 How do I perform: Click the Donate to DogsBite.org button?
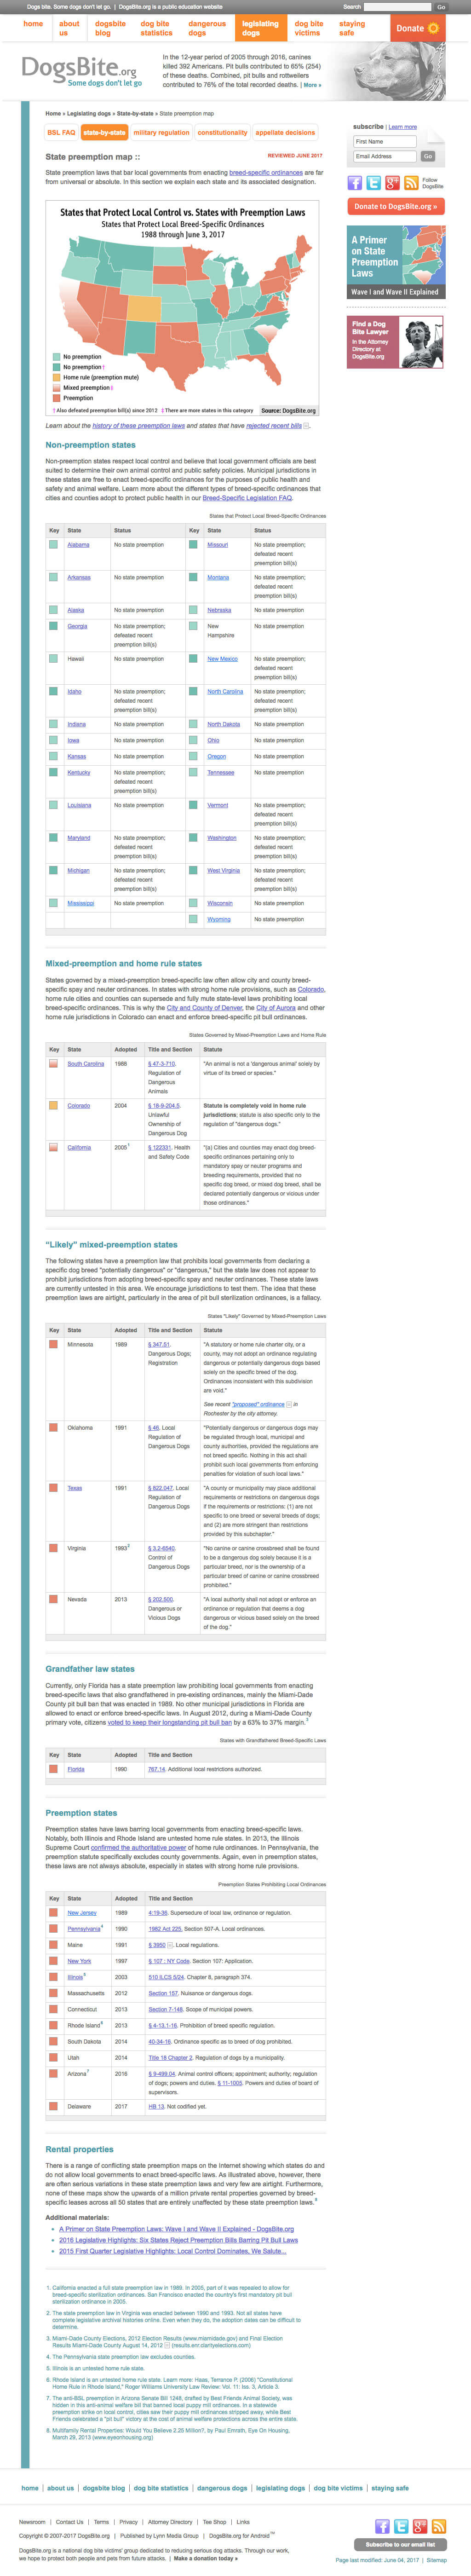coord(396,206)
